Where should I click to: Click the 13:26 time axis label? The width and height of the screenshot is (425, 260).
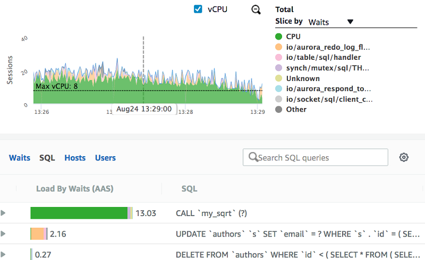tap(42, 112)
